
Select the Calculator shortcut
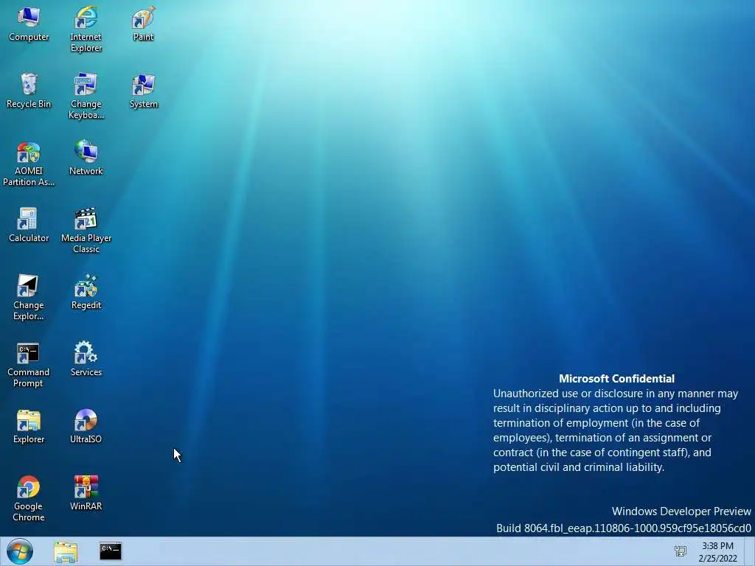(29, 225)
